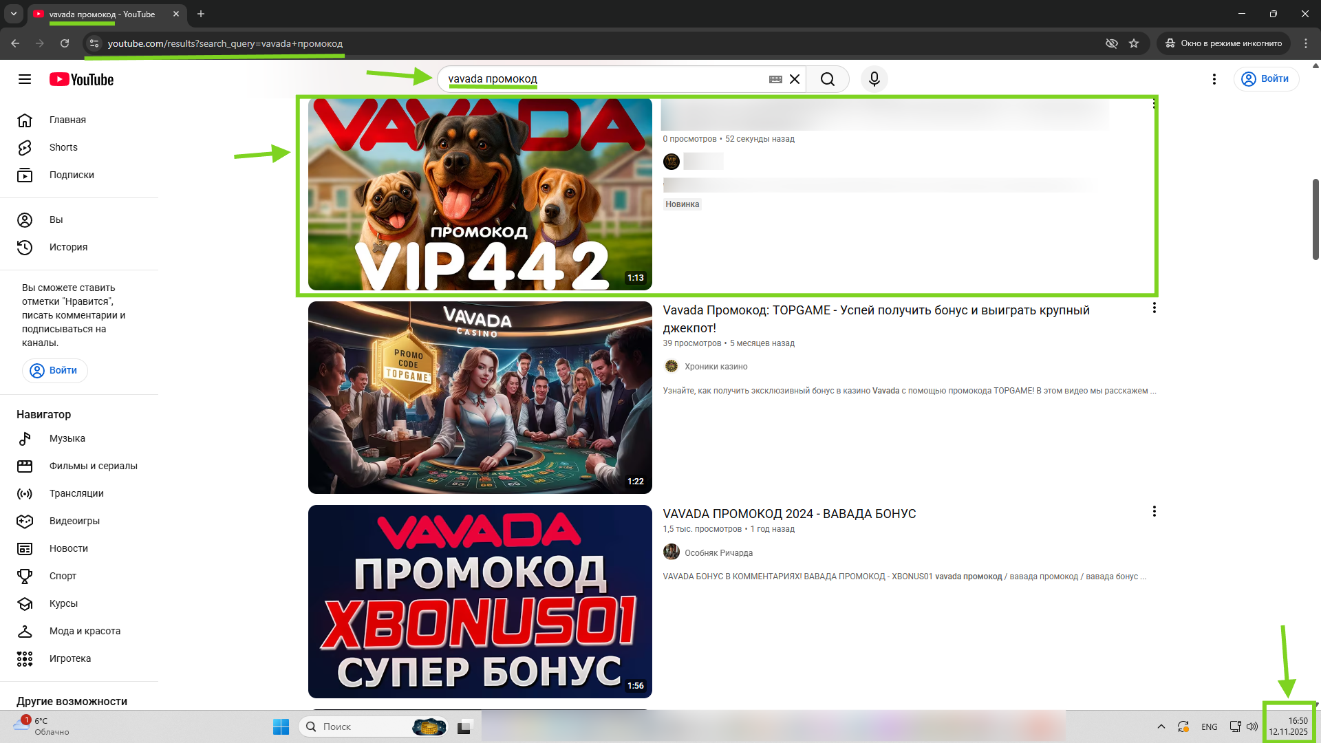Open the volume control in system tray
This screenshot has width=1321, height=743.
click(1252, 726)
